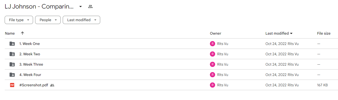Viewport: 338px width, 100px height.
Task: Sort by the Last modified column header
Action: [279, 33]
